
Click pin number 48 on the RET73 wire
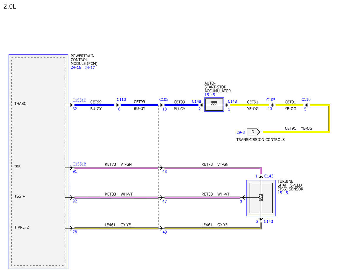pyautogui.click(x=164, y=172)
